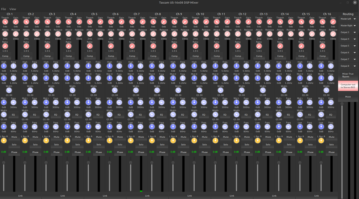Open the Output 3 routing dropdown

coord(348,32)
